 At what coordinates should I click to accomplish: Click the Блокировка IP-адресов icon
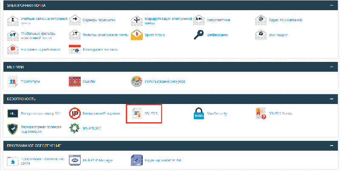click(x=75, y=114)
